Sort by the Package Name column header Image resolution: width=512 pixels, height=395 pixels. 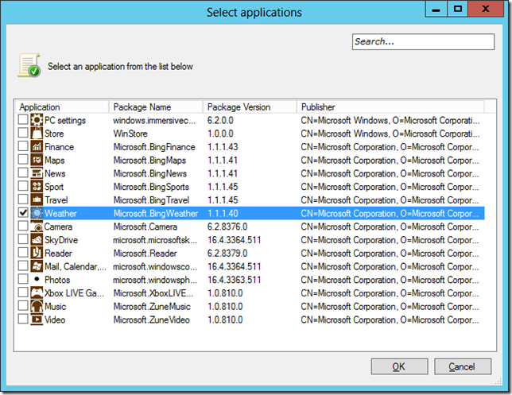(x=156, y=106)
